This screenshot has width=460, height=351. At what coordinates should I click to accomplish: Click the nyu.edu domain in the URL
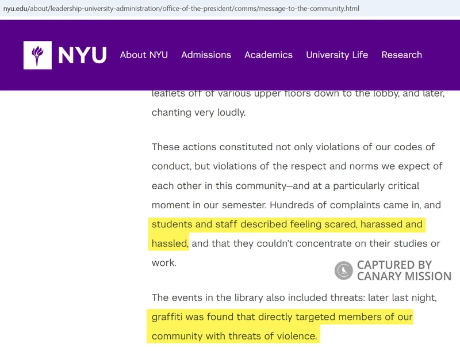click(15, 9)
